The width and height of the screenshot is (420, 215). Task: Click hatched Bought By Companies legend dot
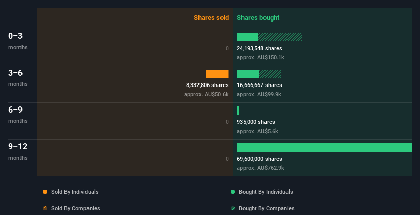point(233,208)
